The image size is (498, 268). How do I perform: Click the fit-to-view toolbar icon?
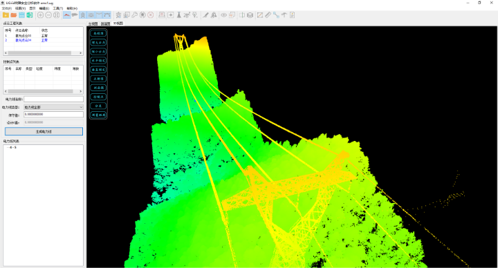point(57,15)
